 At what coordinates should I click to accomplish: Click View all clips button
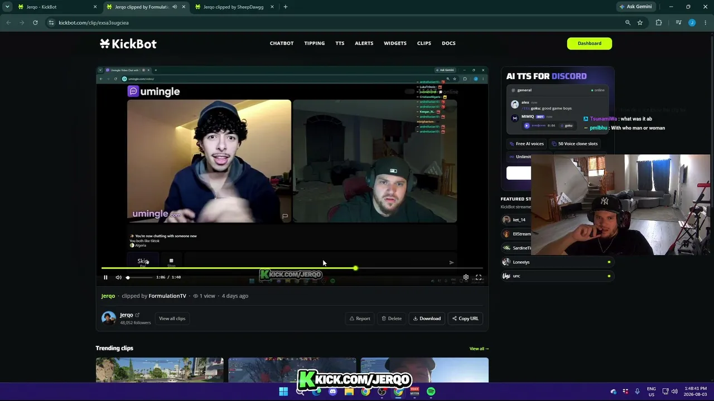click(x=172, y=319)
